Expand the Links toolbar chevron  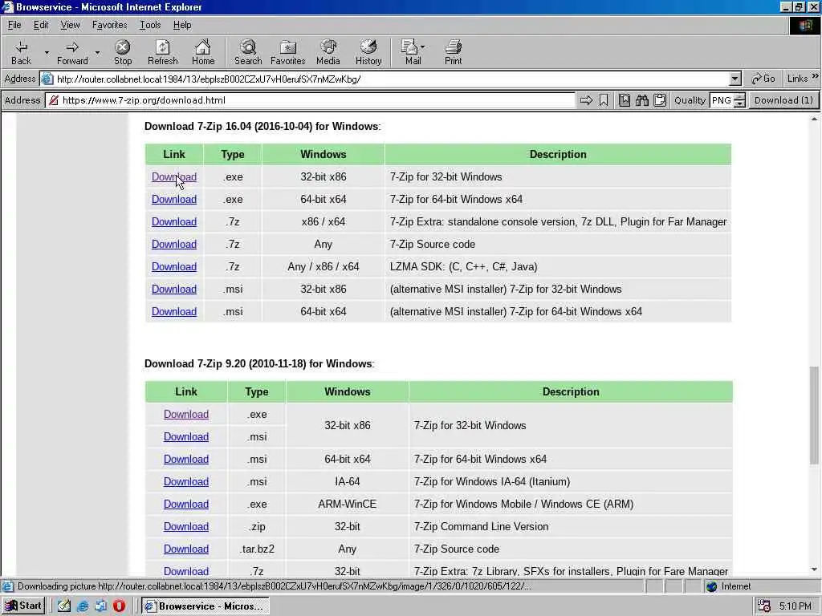816,76
